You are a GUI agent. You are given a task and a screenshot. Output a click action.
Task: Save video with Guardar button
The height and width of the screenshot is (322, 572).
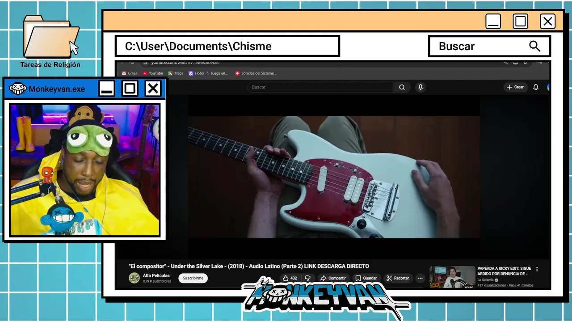point(366,278)
